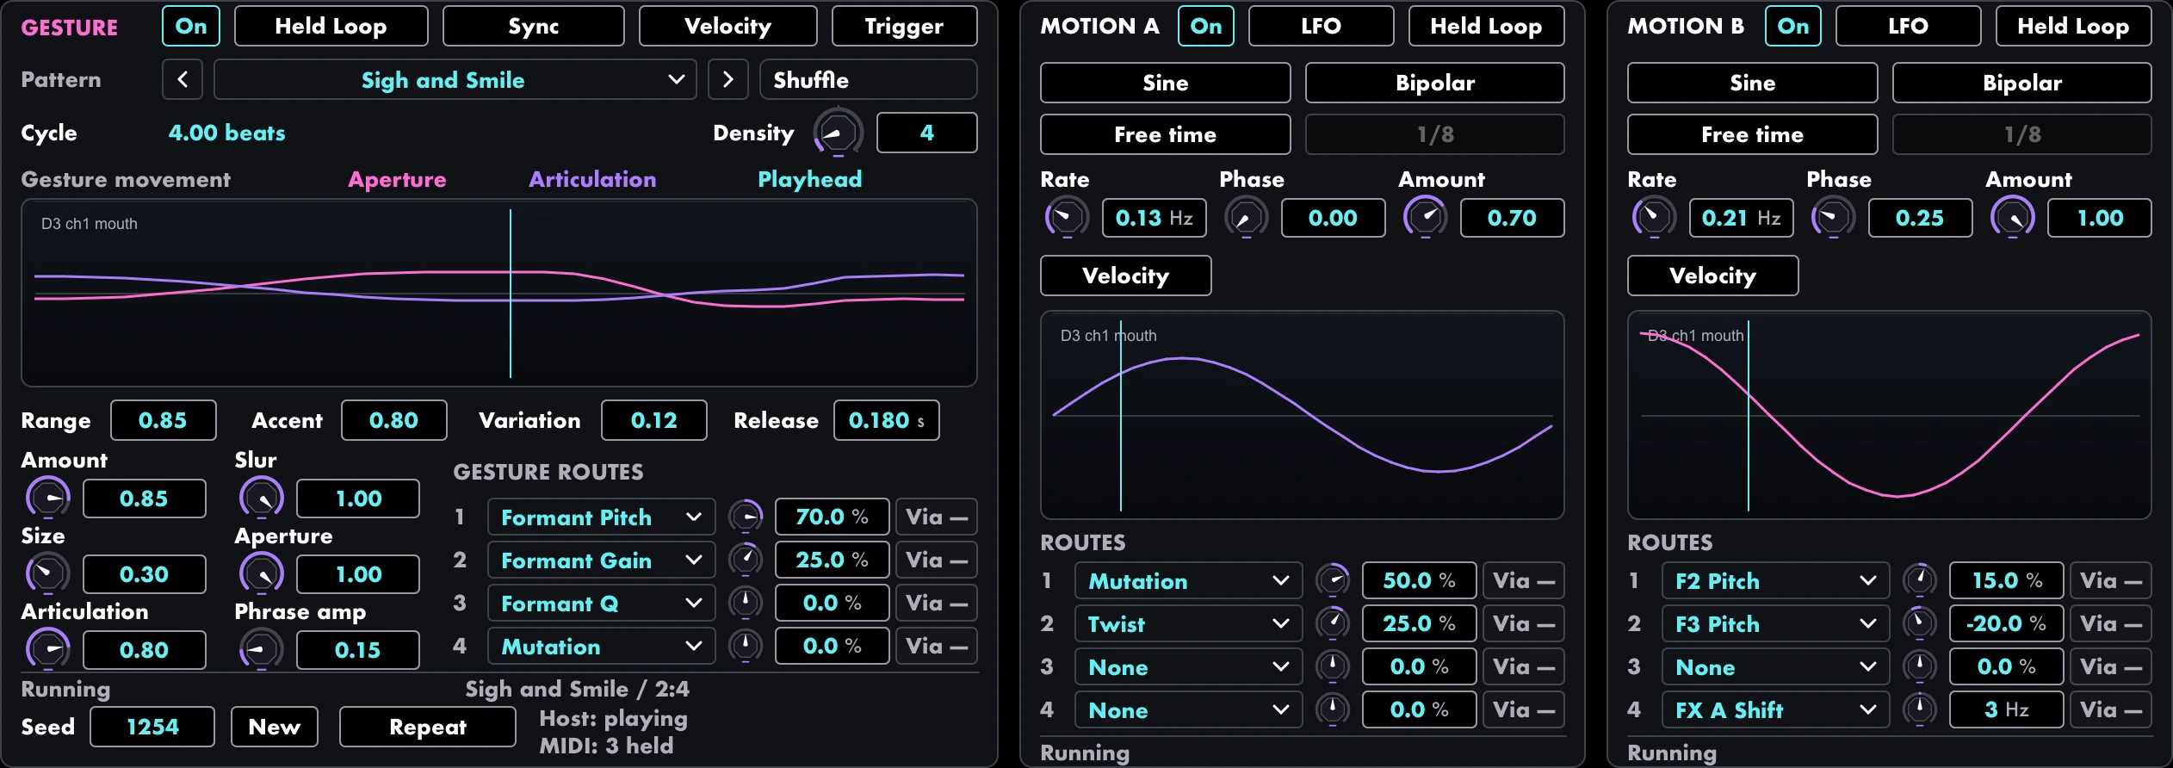Toggle the Gesture On switch
This screenshot has width=2173, height=768.
click(191, 26)
